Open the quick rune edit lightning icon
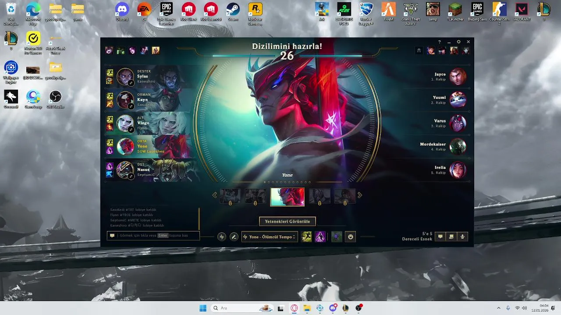Screen dimensions: 561x315 click(222, 237)
